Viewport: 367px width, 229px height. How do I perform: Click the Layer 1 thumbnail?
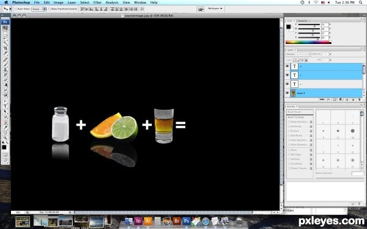click(293, 93)
